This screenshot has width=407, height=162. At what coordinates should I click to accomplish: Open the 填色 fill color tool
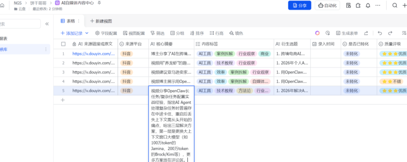[236, 33]
